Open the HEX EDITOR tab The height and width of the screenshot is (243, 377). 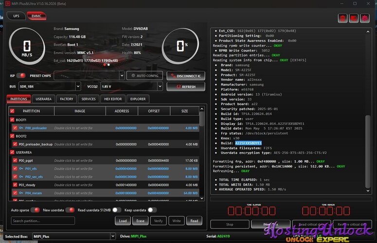coord(113,99)
